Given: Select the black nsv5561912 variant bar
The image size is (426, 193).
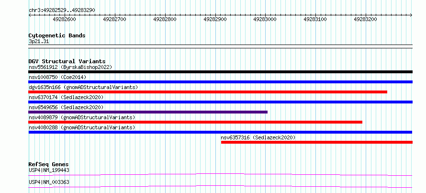Looking at the screenshot, I should [220, 72].
